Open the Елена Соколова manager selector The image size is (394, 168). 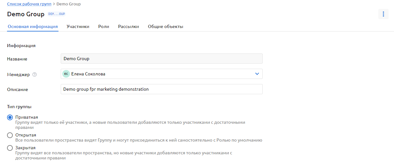point(160,74)
